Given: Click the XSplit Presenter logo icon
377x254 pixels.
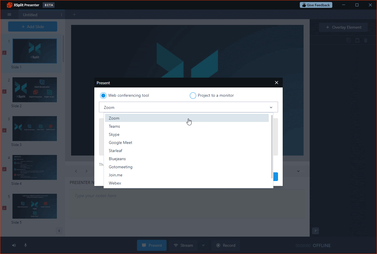Looking at the screenshot, I should [10, 5].
